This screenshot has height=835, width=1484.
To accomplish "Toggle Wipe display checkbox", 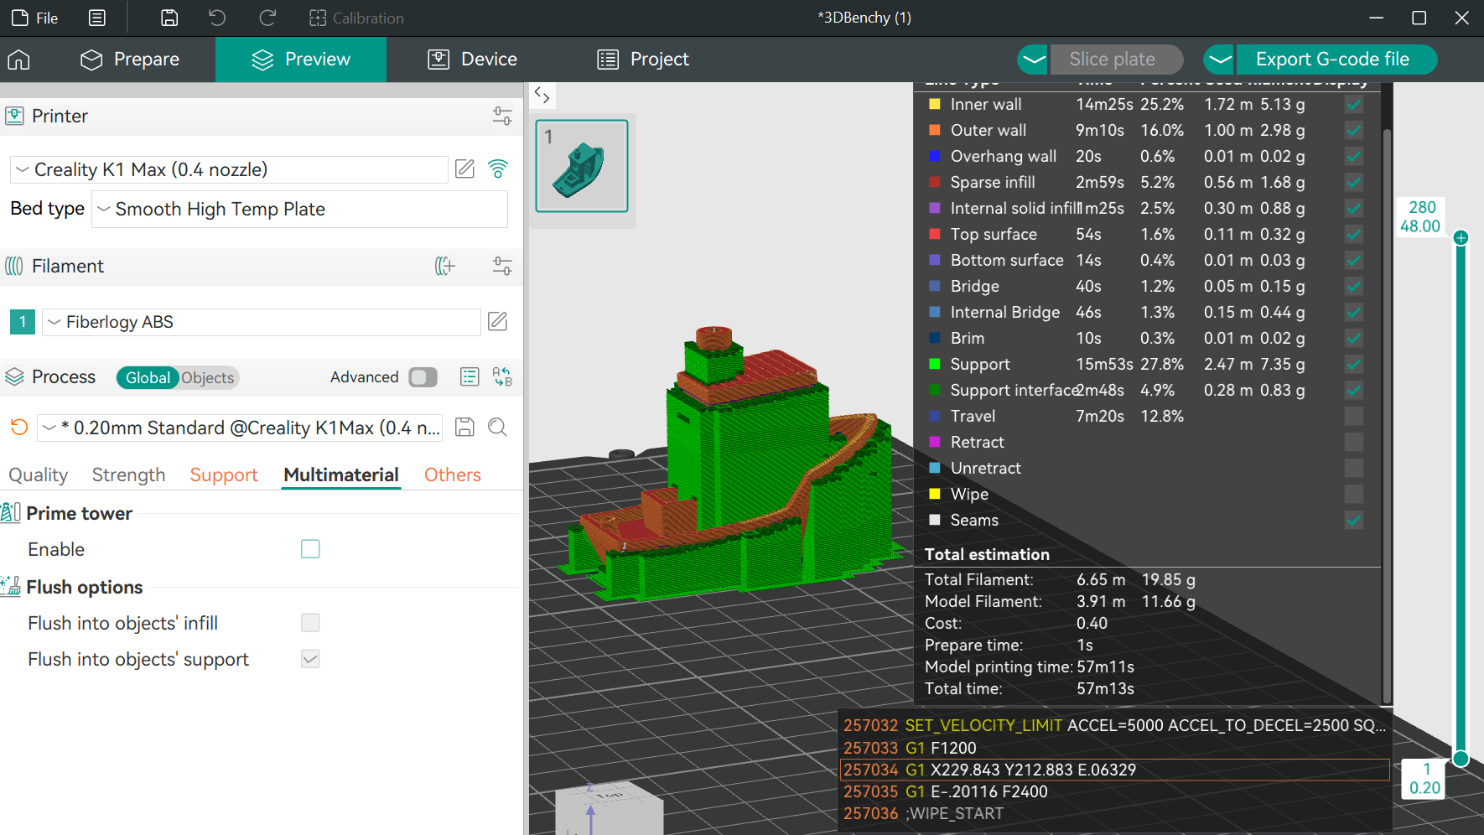I will coord(1353,495).
